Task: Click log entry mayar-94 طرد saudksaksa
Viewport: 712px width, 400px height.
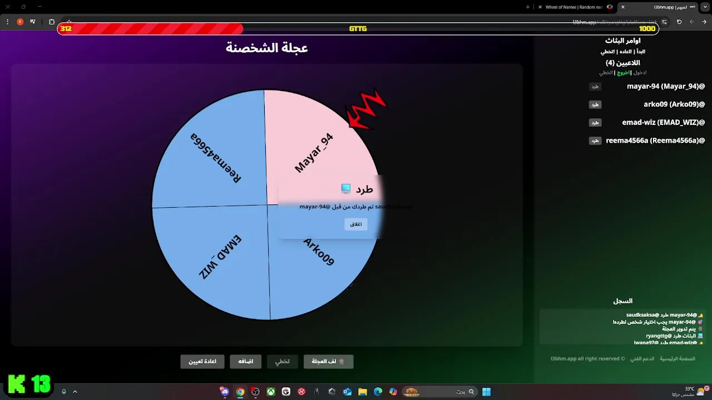Action: (x=665, y=315)
